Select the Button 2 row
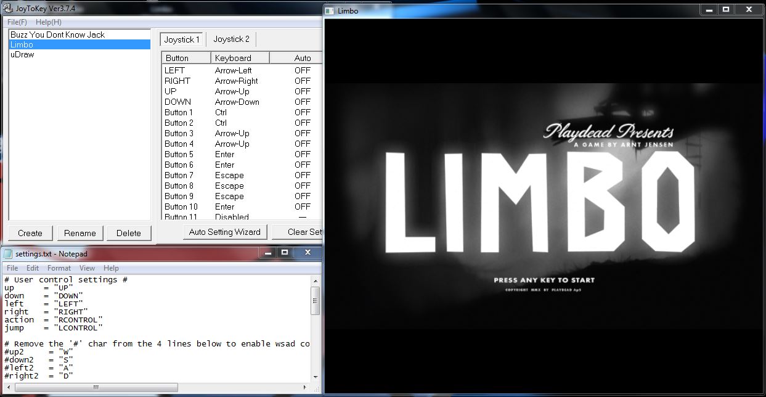 coord(242,123)
